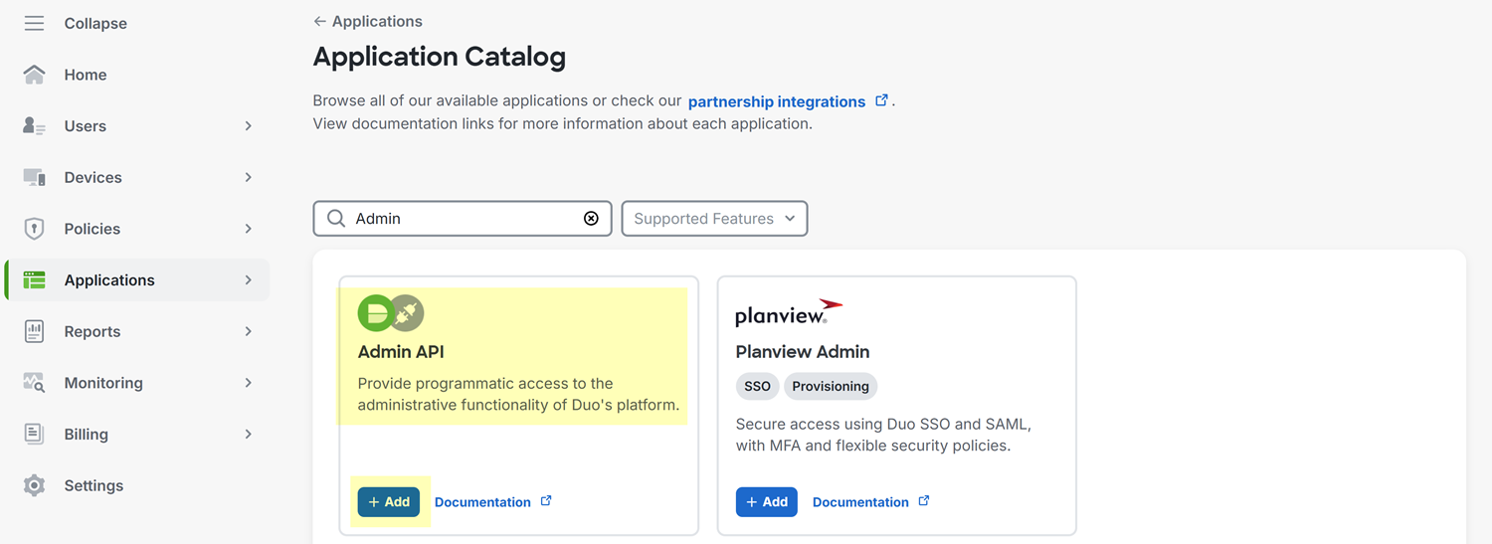Click the Duo Admin API logo
Image resolution: width=1492 pixels, height=544 pixels.
click(x=391, y=313)
